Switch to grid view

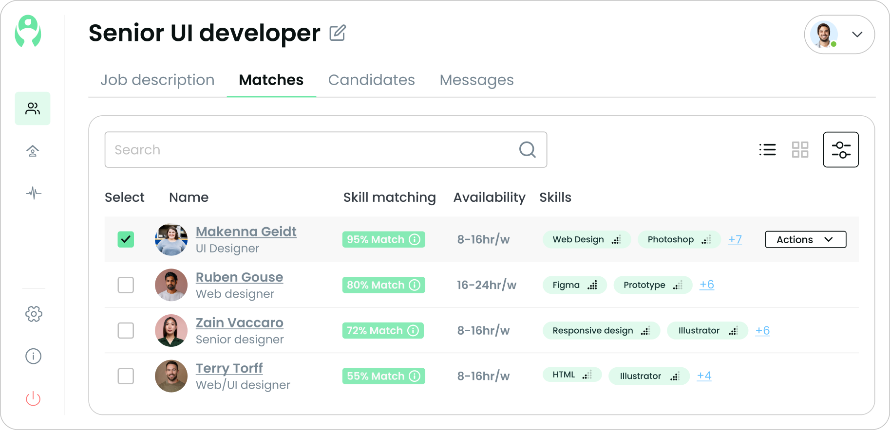click(800, 150)
